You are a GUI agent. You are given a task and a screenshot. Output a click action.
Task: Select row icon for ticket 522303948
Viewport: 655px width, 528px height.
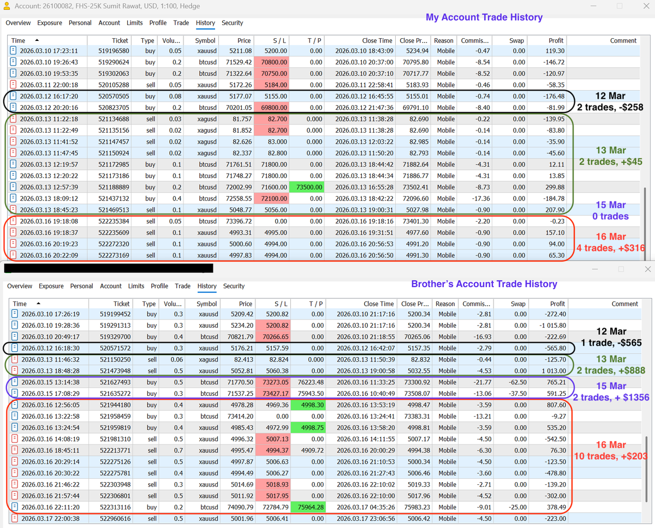point(15,484)
